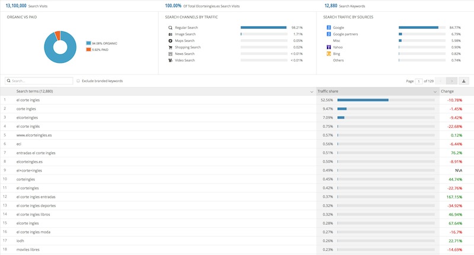
Task: Click the magnifier icon in search field
Action: [x=9, y=80]
